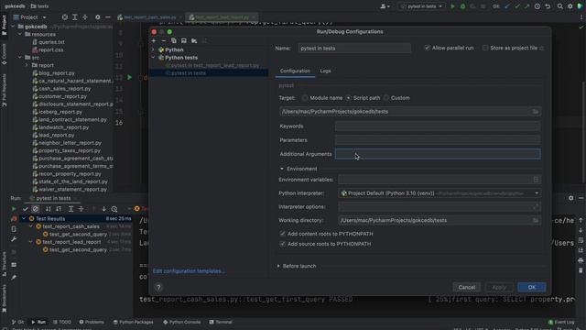Push commits via Git arrow icon

527,6
